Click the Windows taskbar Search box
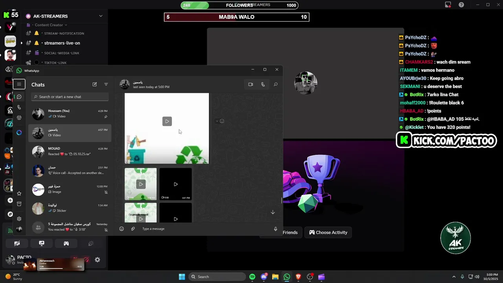Viewport: 503px width, 283px height. point(217,277)
